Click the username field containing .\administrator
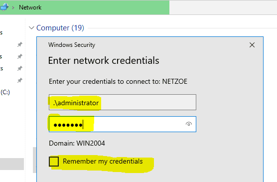Screen dimensions: 277x182 pyautogui.click(x=123, y=102)
